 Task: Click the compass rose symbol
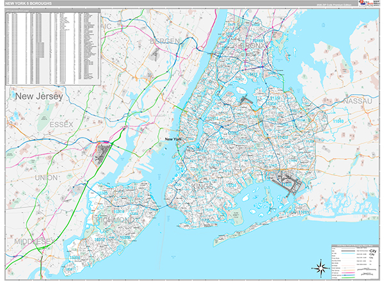click(x=321, y=267)
